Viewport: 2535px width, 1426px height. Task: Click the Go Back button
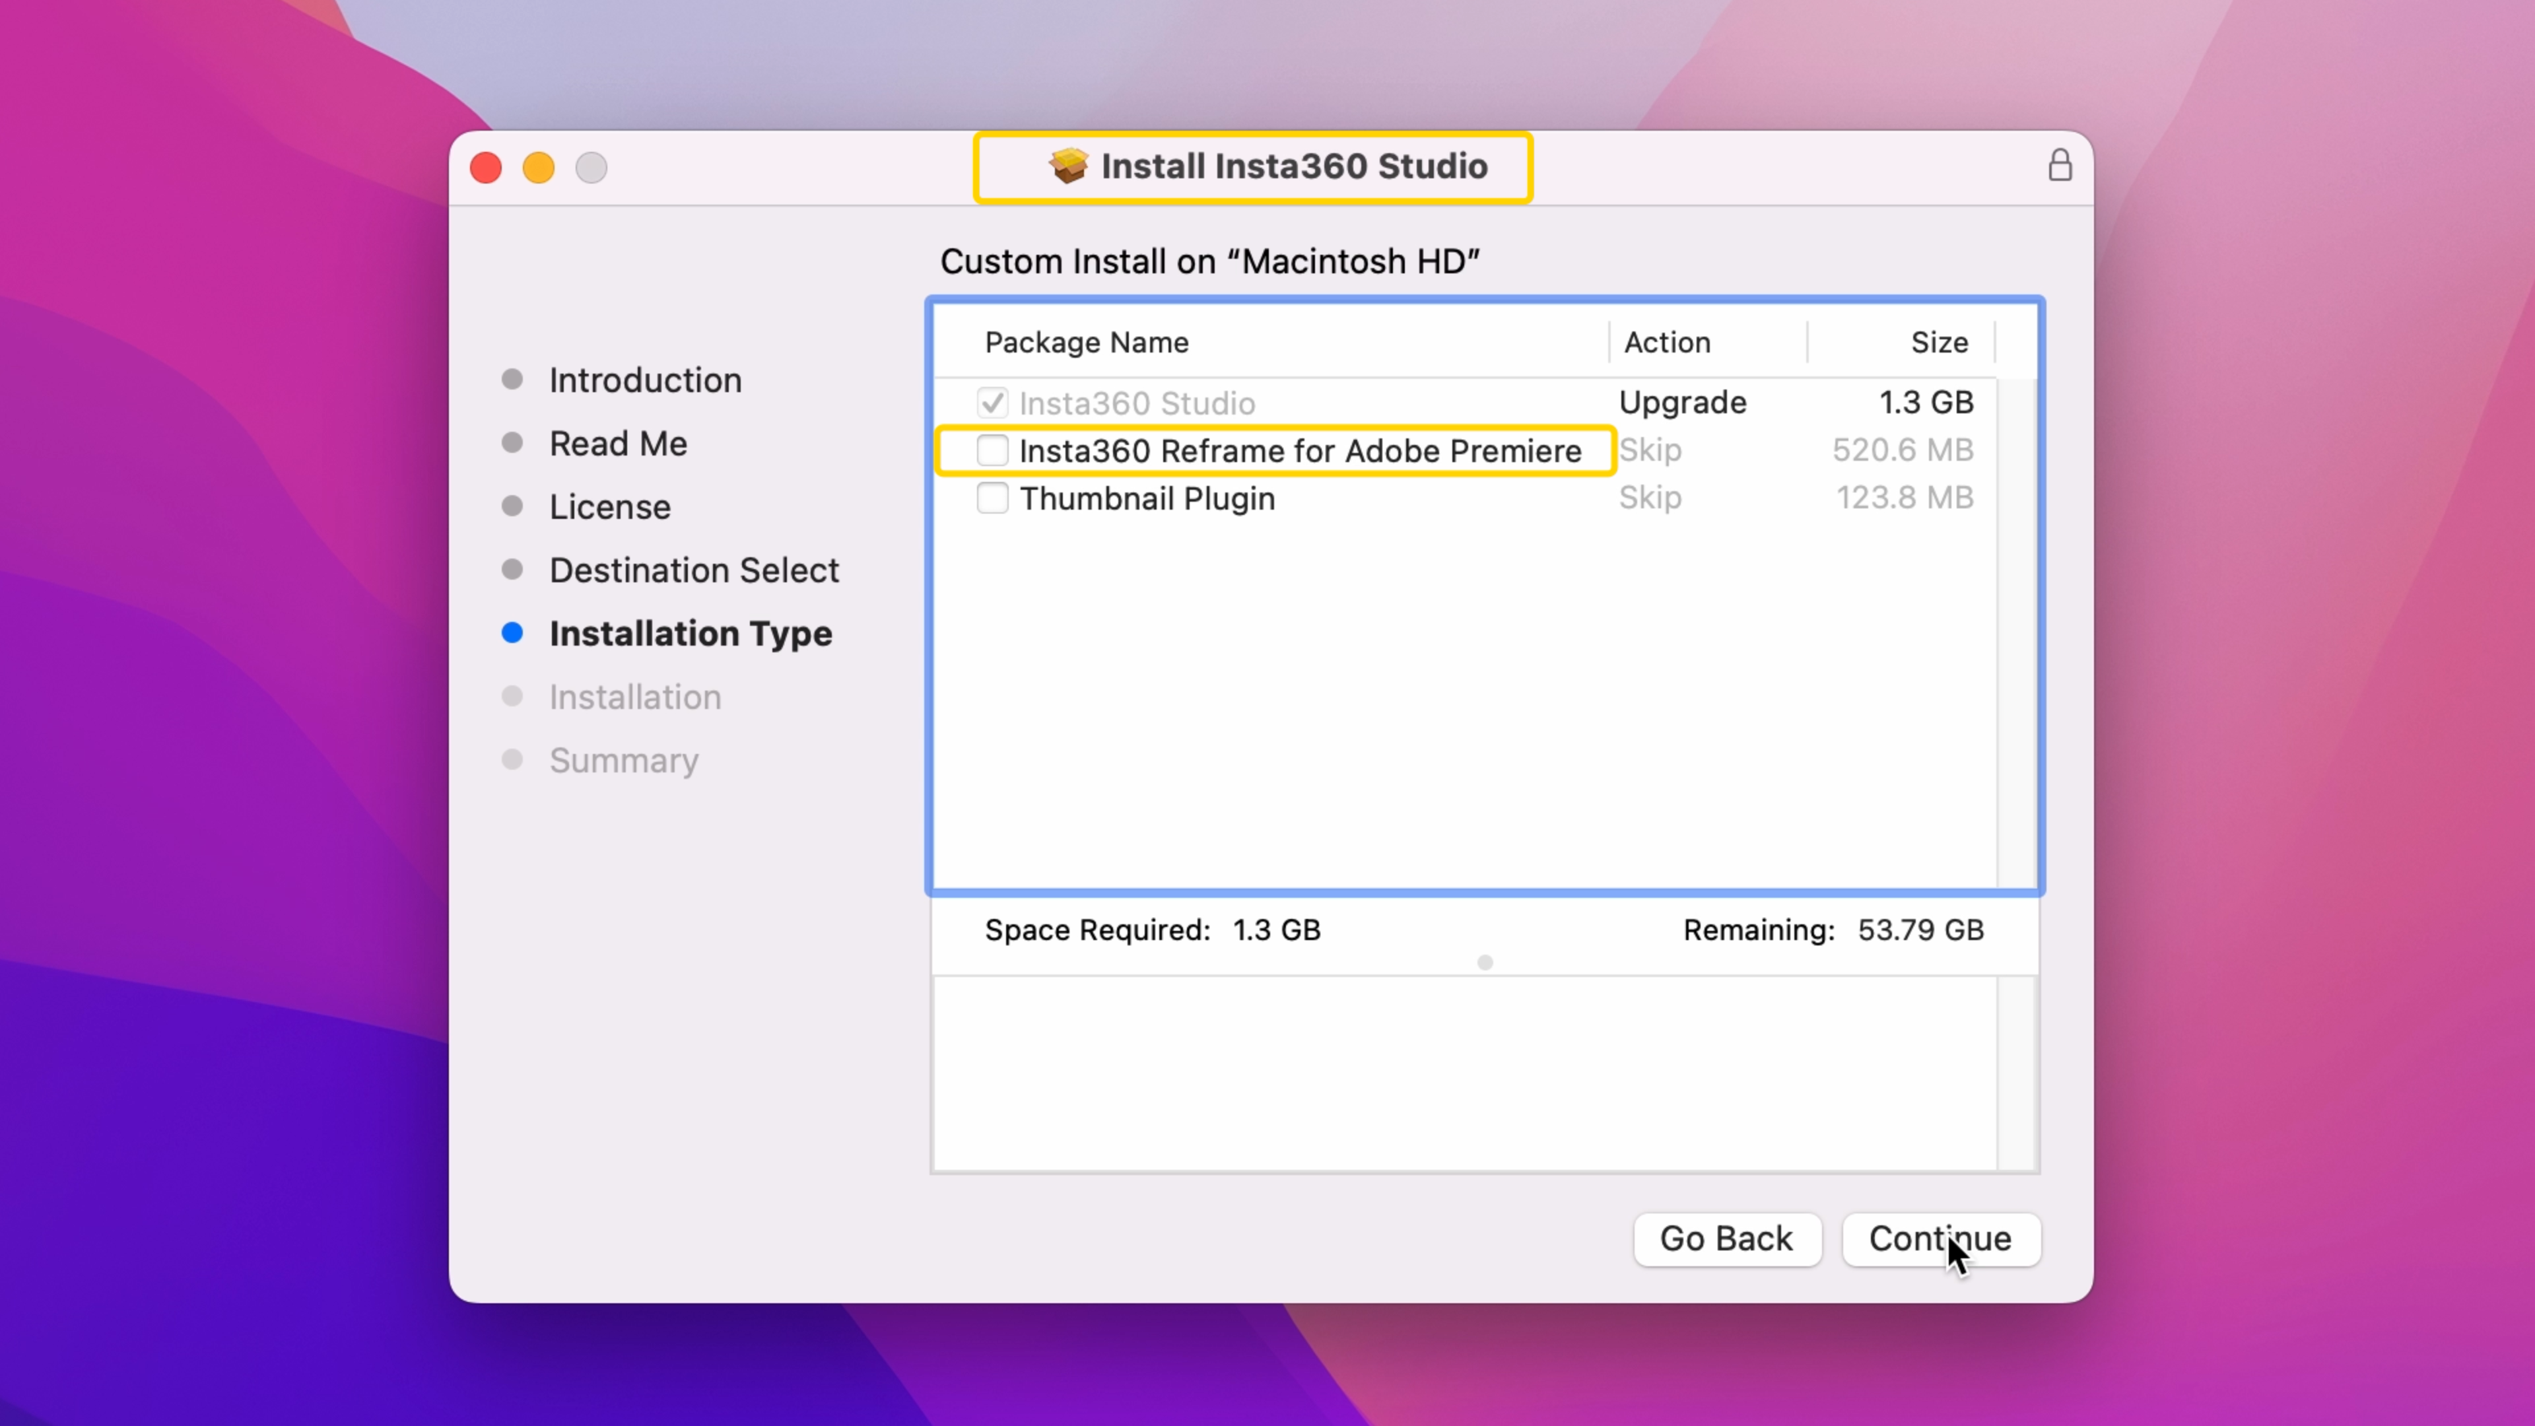[1727, 1239]
